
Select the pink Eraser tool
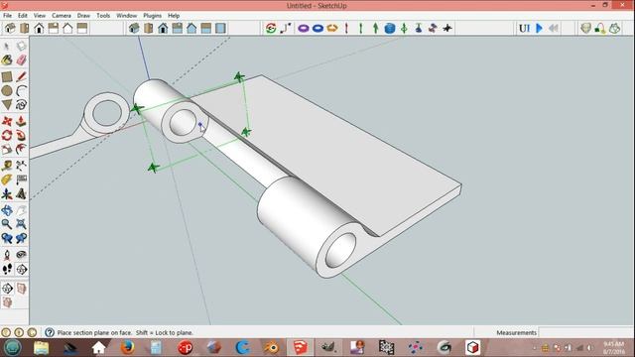[21, 60]
